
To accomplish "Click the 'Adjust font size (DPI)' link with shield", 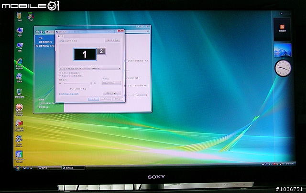I will pos(45,46).
